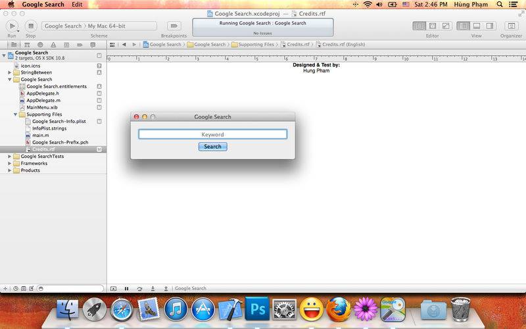Click the Search button in dialog
The height and width of the screenshot is (329, 526).
tap(212, 147)
